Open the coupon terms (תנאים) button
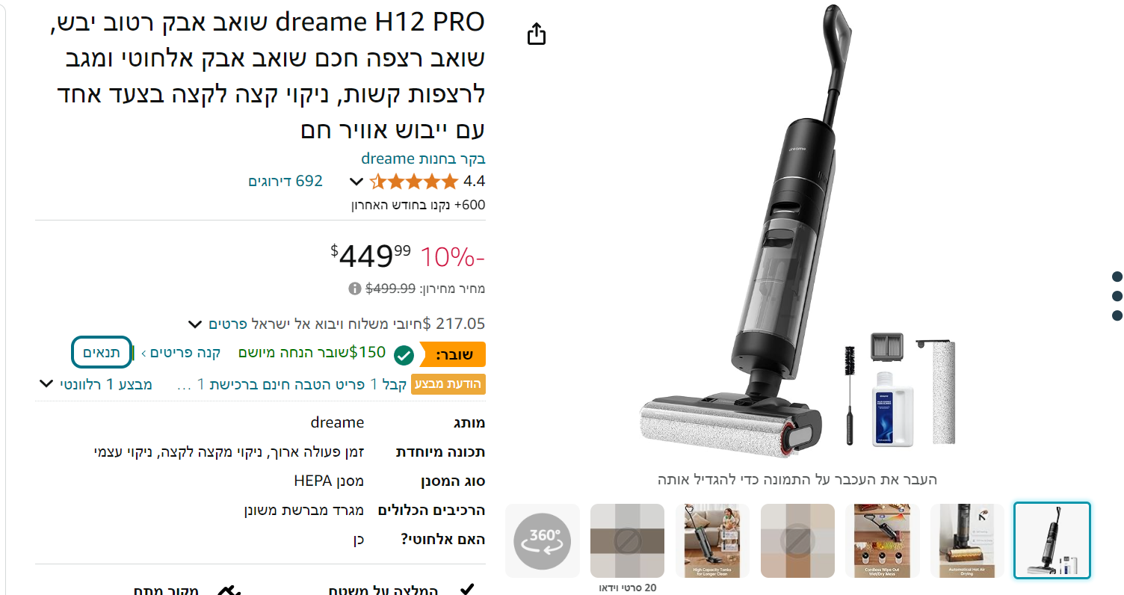The image size is (1124, 595). click(x=102, y=353)
